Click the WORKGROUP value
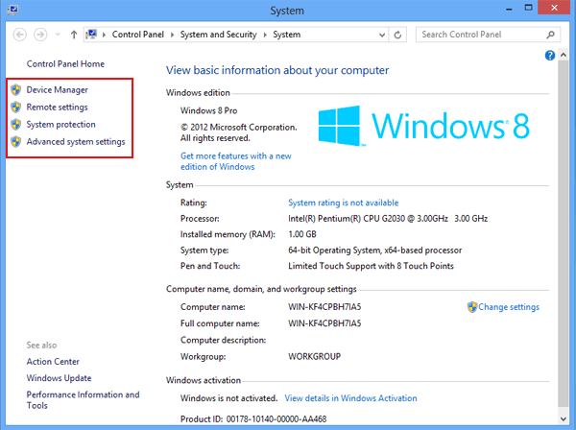This screenshot has height=430, width=576. [x=315, y=356]
